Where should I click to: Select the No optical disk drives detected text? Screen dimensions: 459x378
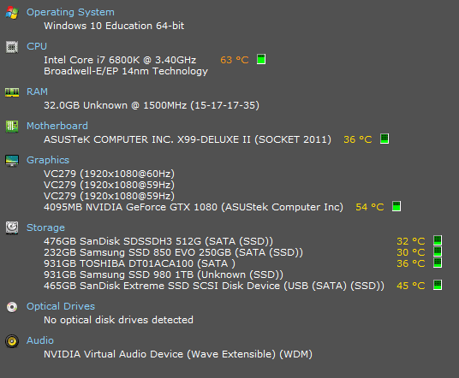(x=118, y=320)
